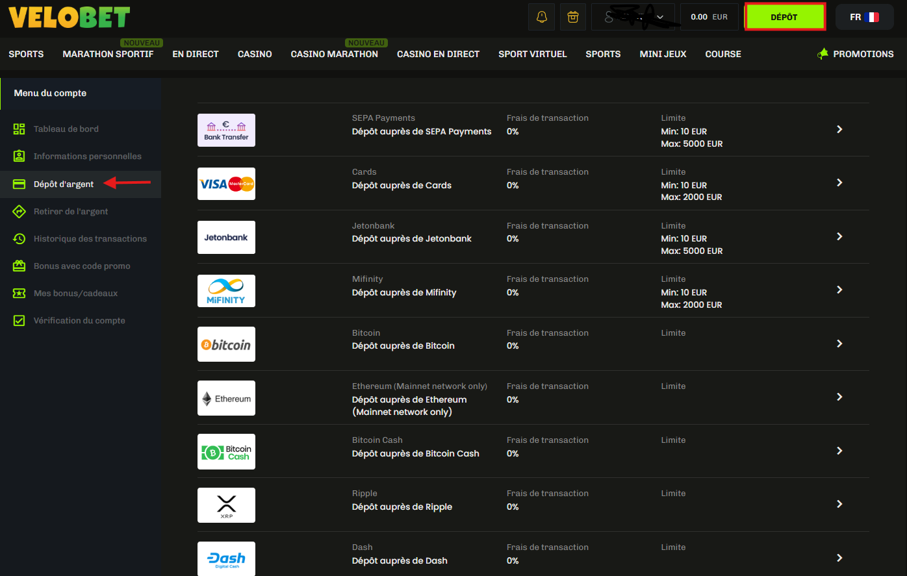Open the Casino en Direct menu
The width and height of the screenshot is (907, 576).
[438, 54]
